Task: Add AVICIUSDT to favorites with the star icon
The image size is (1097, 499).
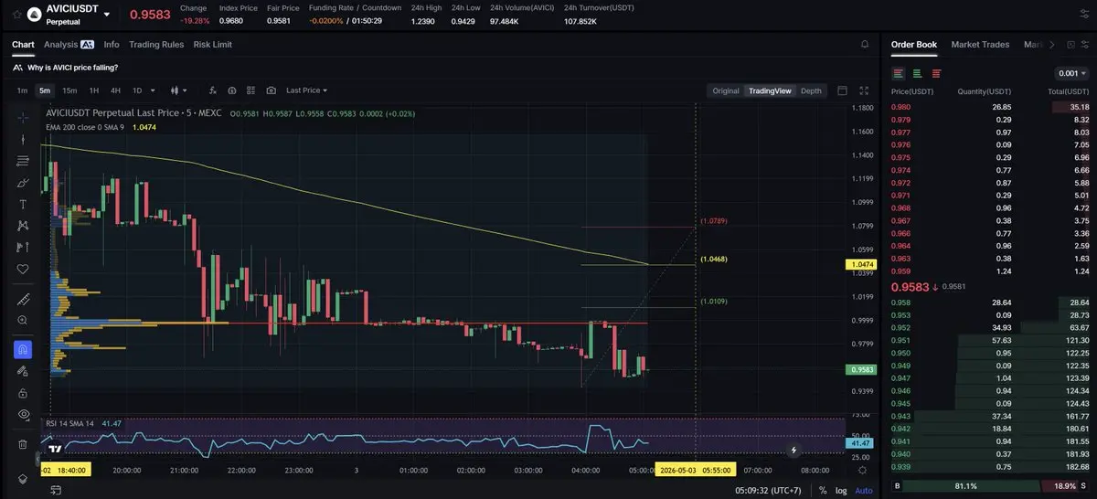Action: click(16, 14)
